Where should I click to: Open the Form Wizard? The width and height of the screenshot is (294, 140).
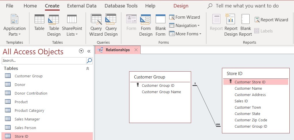pos(184,17)
